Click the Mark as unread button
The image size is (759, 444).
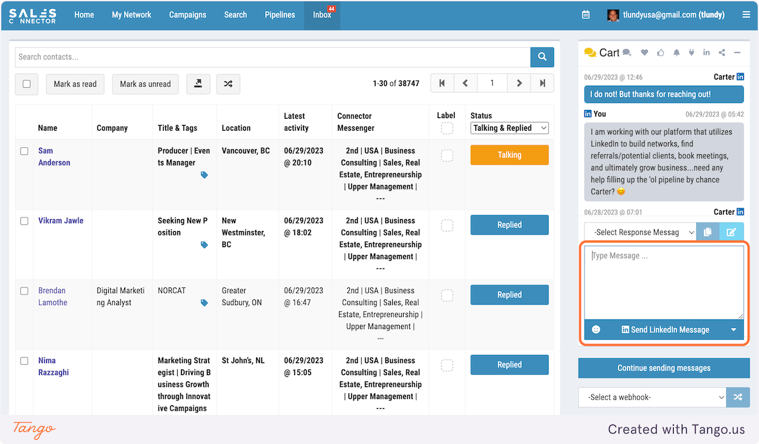click(145, 84)
